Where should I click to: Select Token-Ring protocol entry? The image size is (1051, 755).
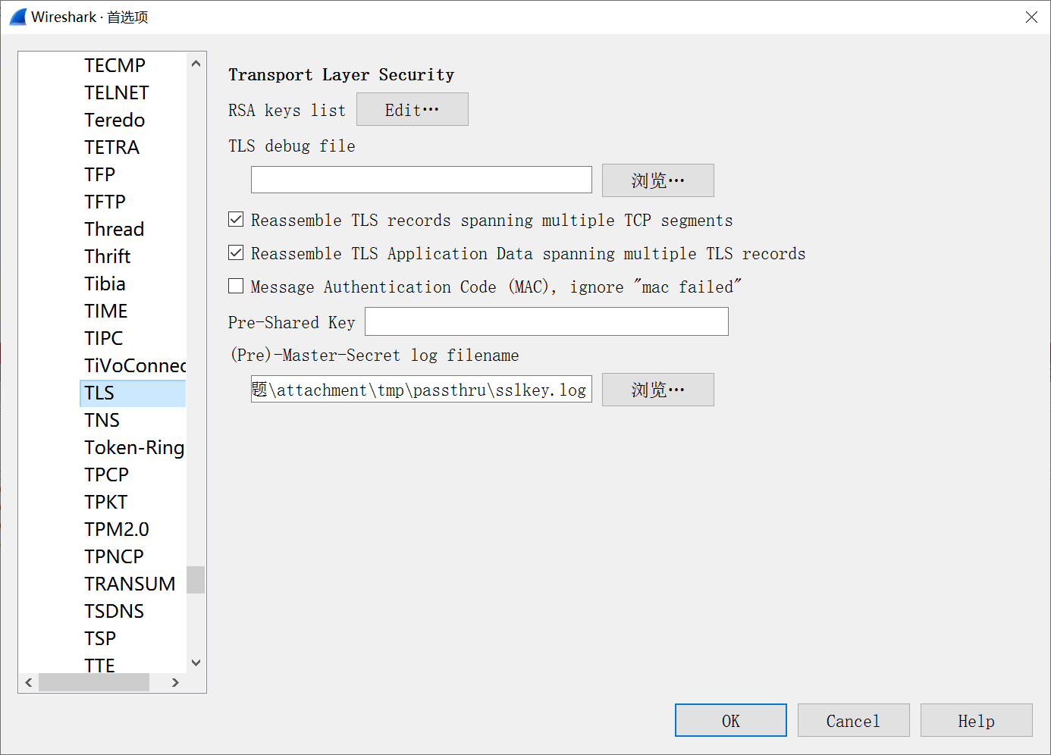[x=133, y=447]
